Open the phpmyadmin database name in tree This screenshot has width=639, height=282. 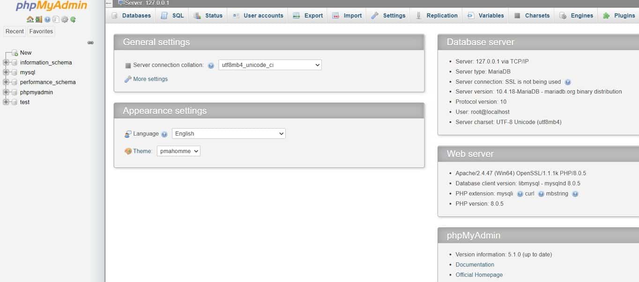pos(37,92)
